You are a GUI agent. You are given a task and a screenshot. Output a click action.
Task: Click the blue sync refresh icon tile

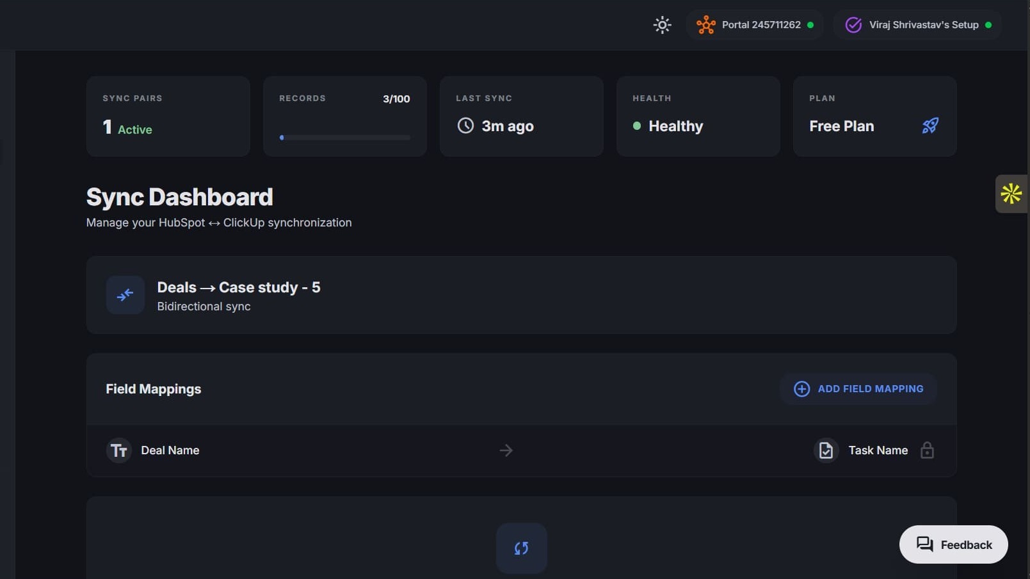pyautogui.click(x=522, y=548)
